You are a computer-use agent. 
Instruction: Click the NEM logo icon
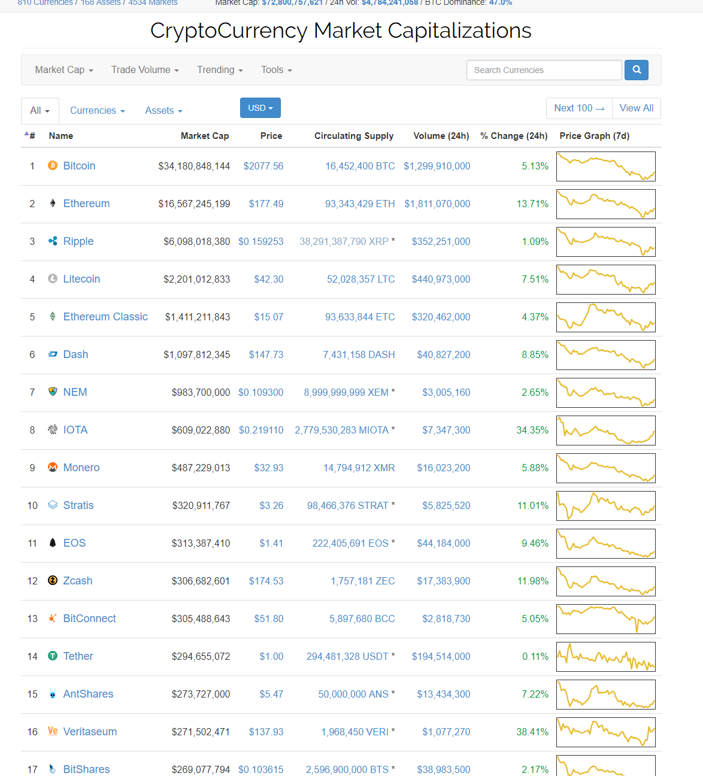[x=53, y=392]
